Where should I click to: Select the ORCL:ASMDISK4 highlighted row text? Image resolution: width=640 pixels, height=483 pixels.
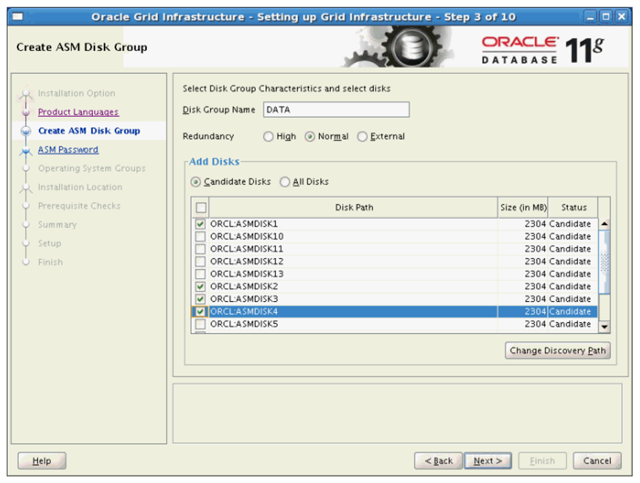(x=244, y=312)
